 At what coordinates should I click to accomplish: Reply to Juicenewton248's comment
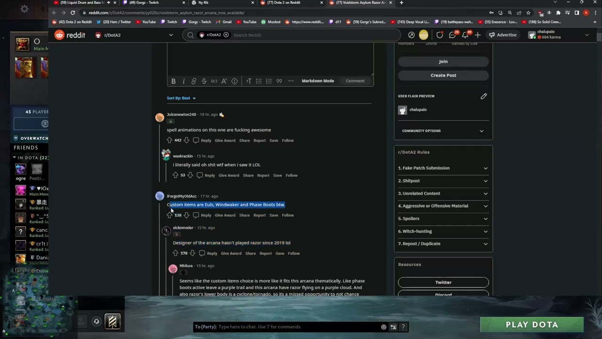click(x=203, y=140)
